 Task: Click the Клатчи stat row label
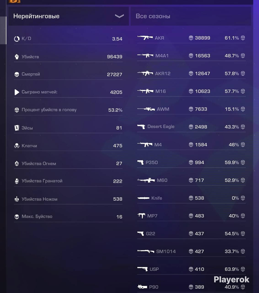[29, 146]
